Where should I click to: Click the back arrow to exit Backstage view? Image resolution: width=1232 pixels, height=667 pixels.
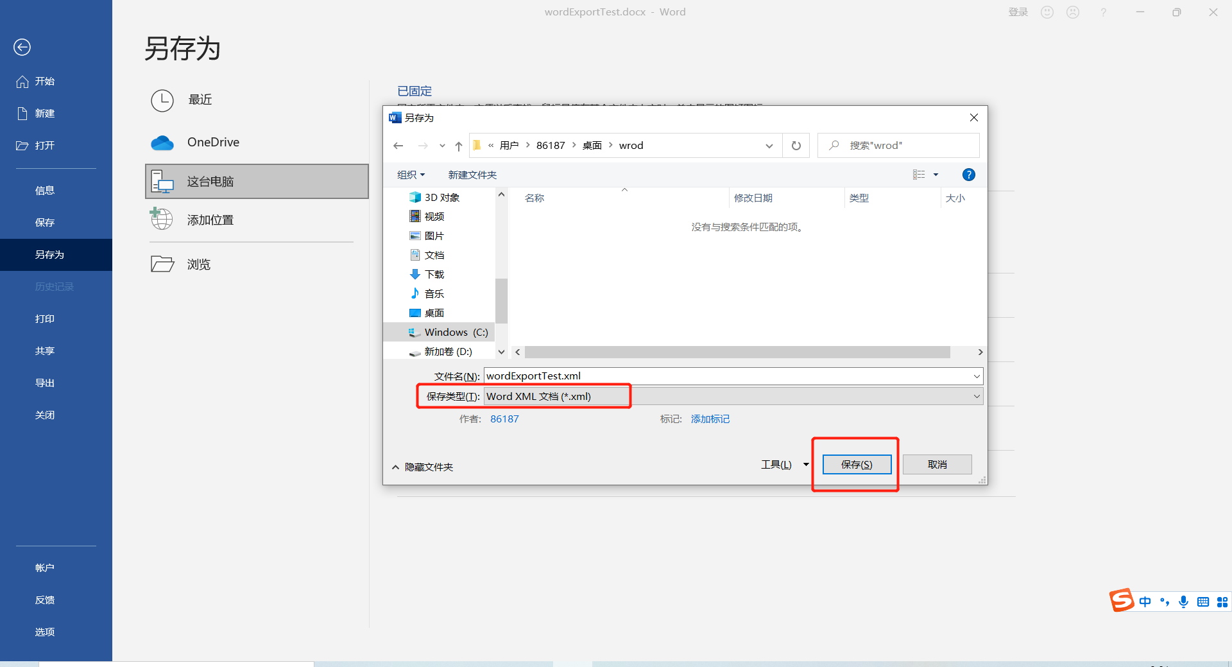tap(22, 47)
